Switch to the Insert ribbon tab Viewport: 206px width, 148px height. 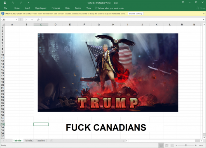[28, 8]
